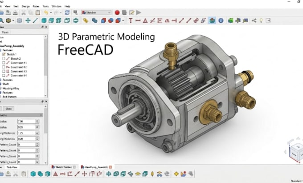Image resolution: width=303 pixels, height=183 pixels.
Task: Click the yellow undo arrow icon
Action: pos(46,12)
